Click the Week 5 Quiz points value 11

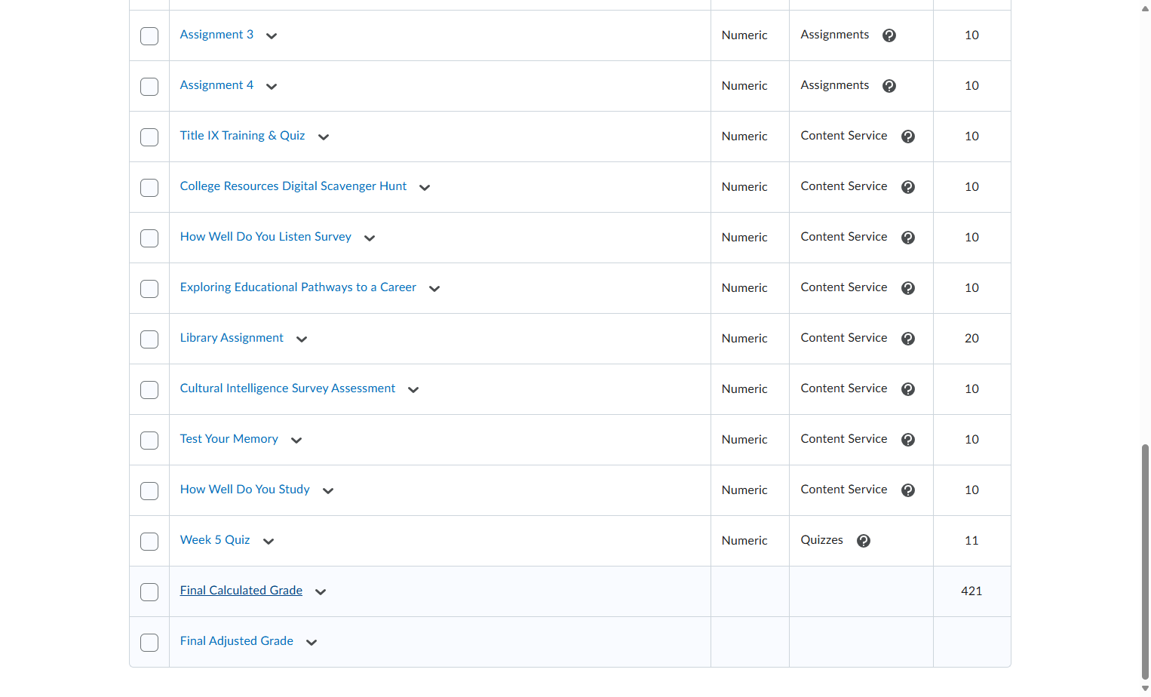pos(971,541)
